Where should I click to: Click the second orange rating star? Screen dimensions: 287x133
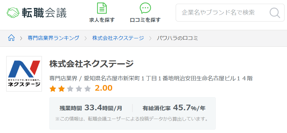(x=62, y=89)
